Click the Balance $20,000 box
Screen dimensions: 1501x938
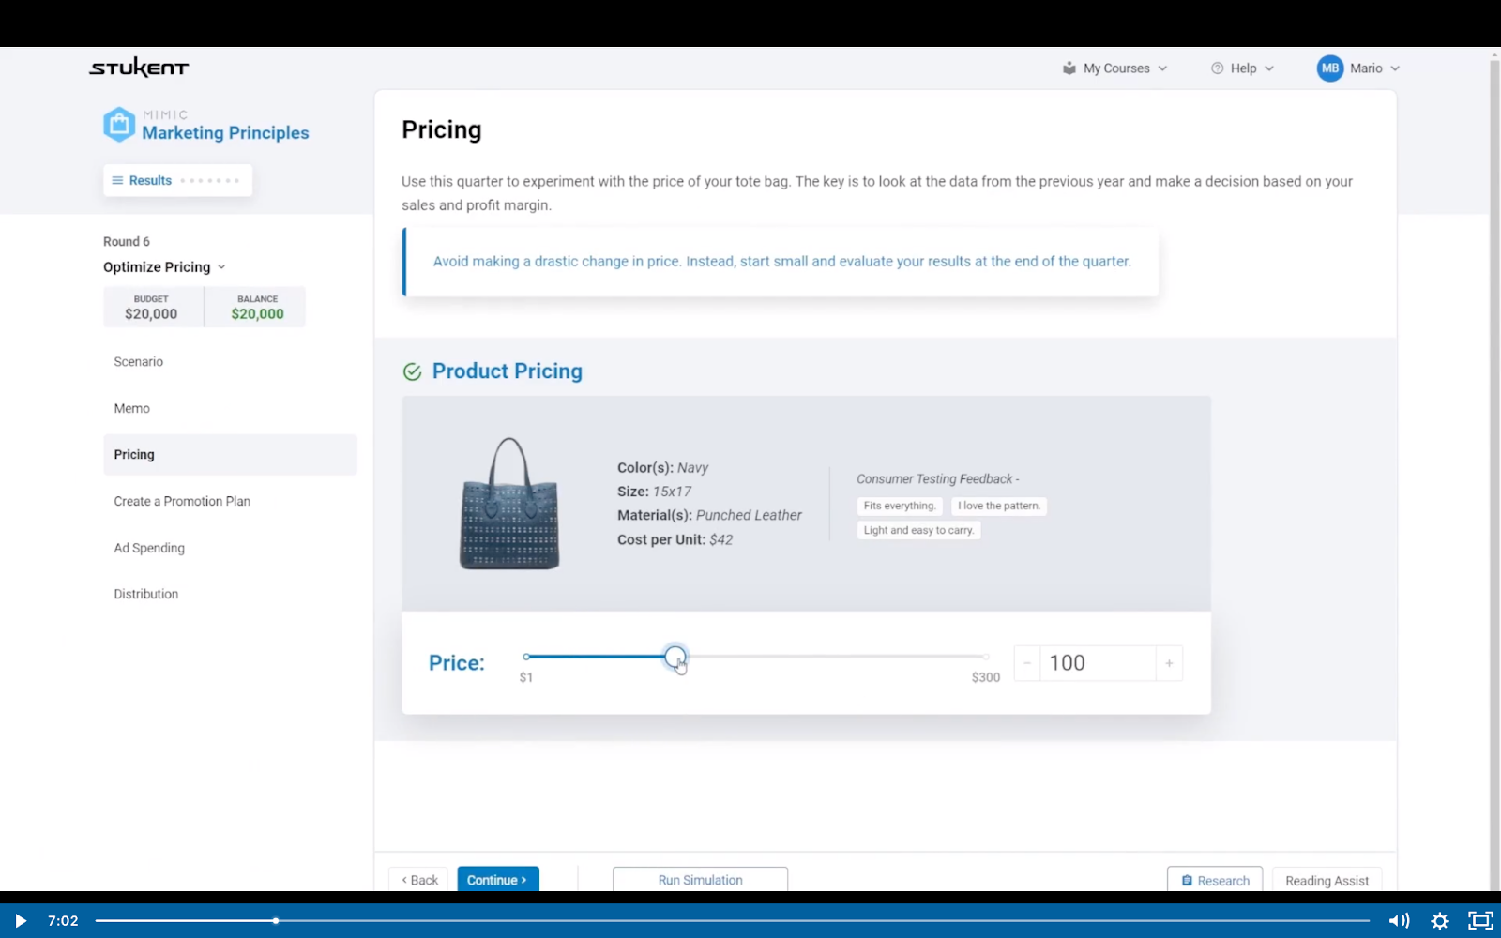click(x=257, y=308)
